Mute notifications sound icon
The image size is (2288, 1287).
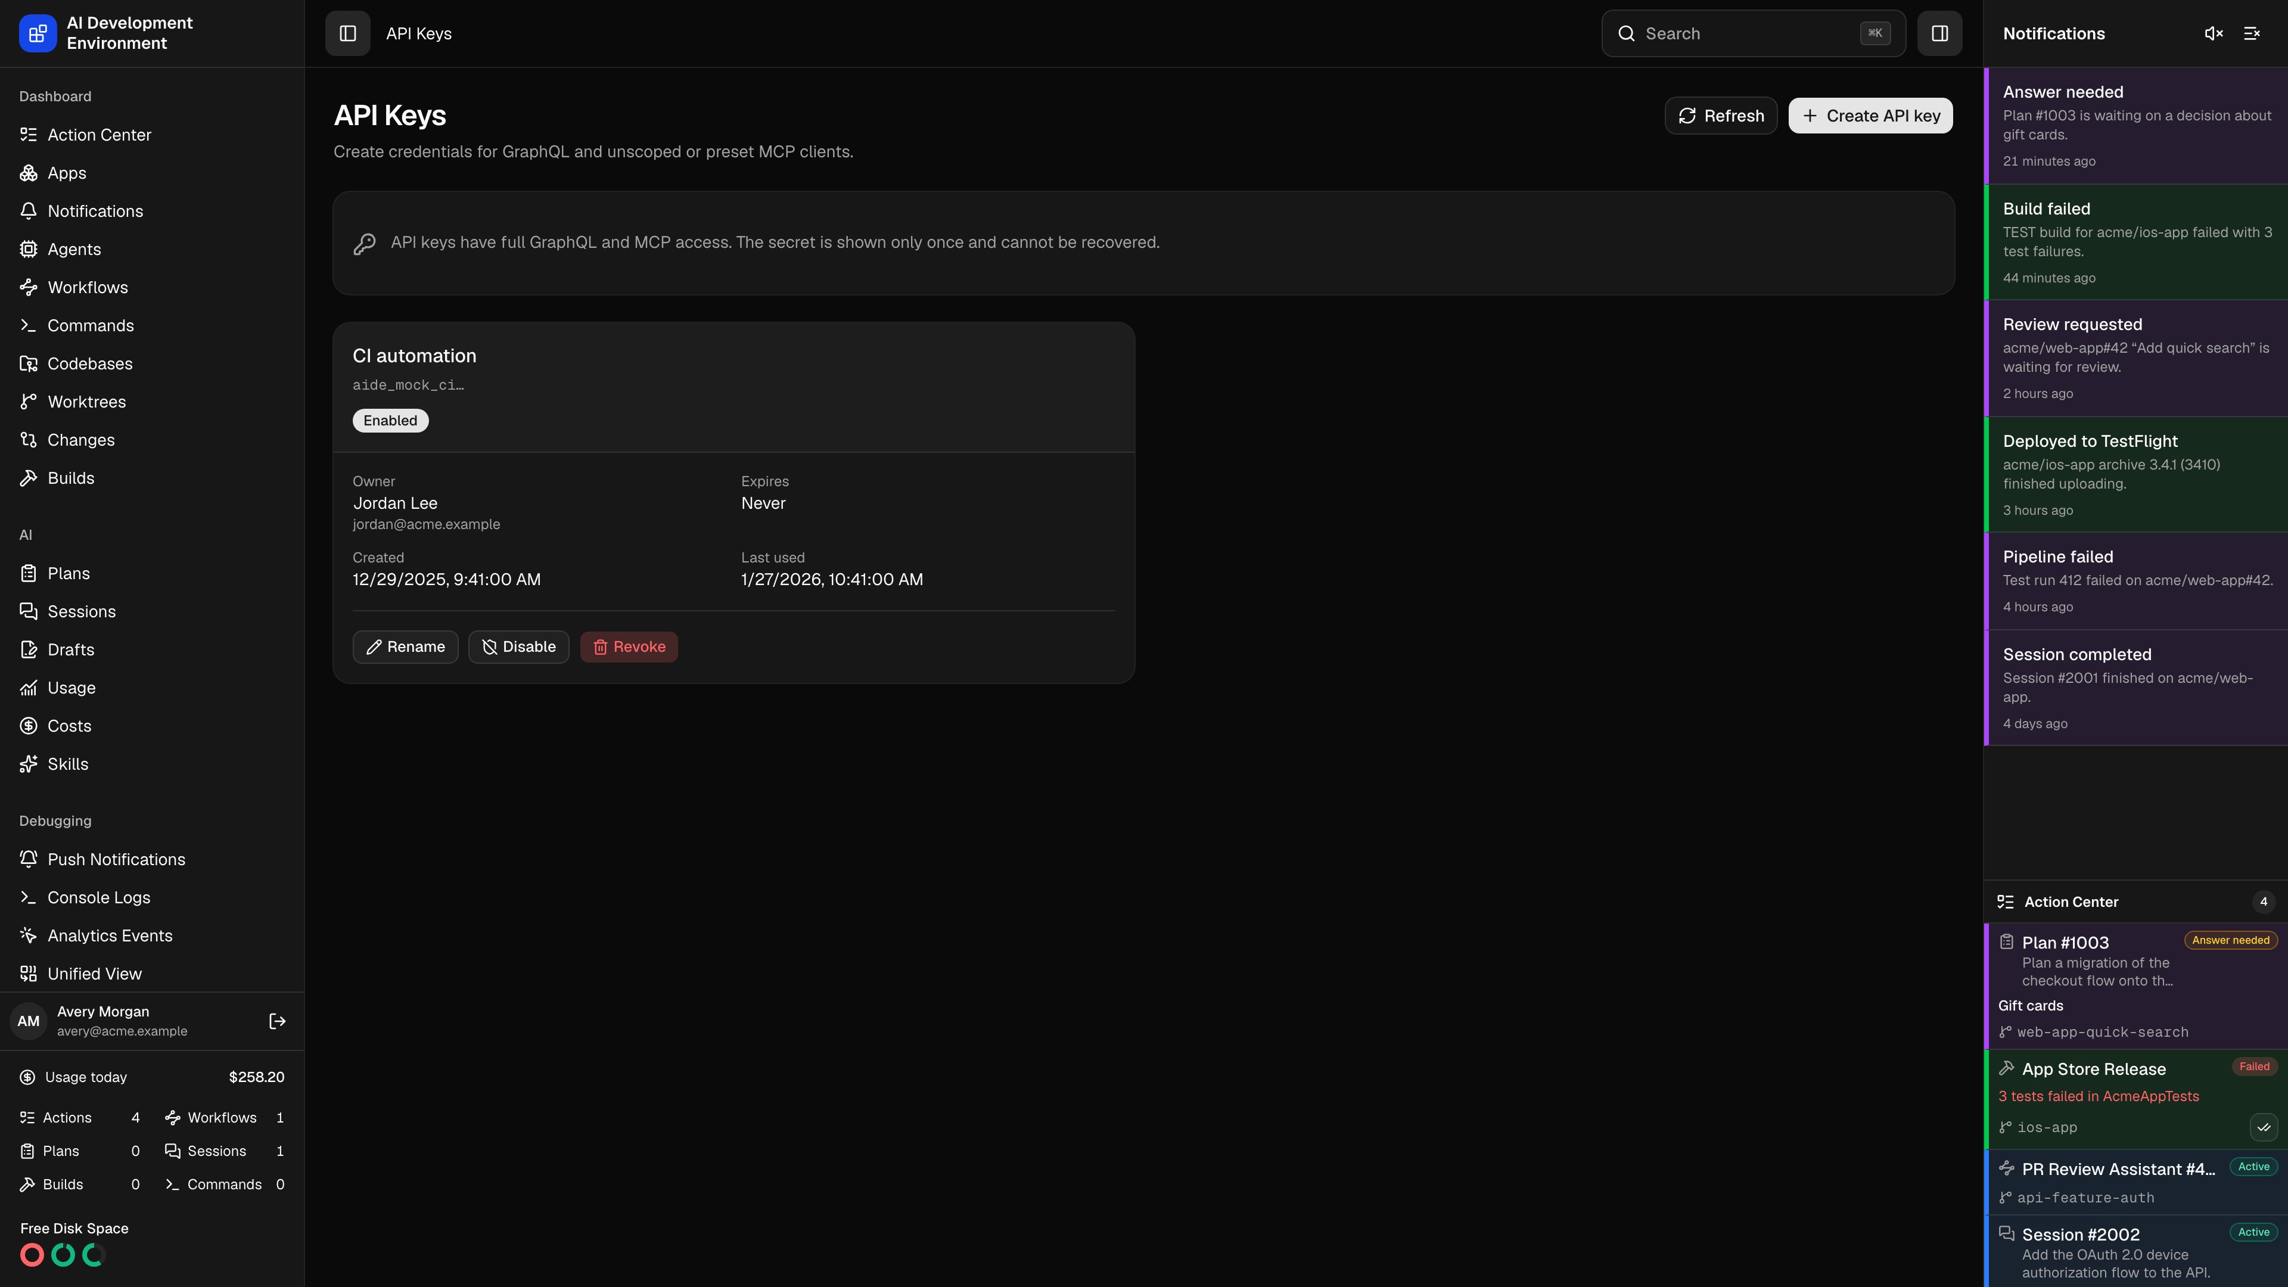coord(2214,34)
